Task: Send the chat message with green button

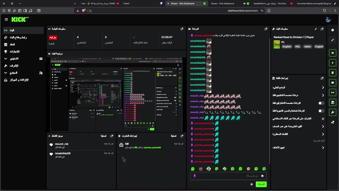Action: click(x=261, y=184)
